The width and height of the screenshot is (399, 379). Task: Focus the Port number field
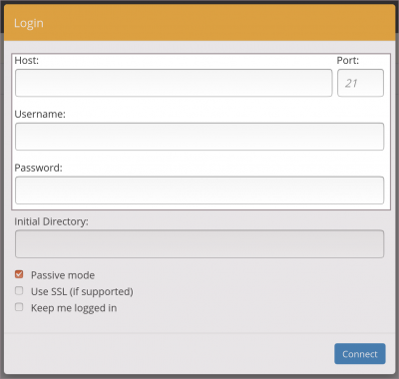pos(360,83)
